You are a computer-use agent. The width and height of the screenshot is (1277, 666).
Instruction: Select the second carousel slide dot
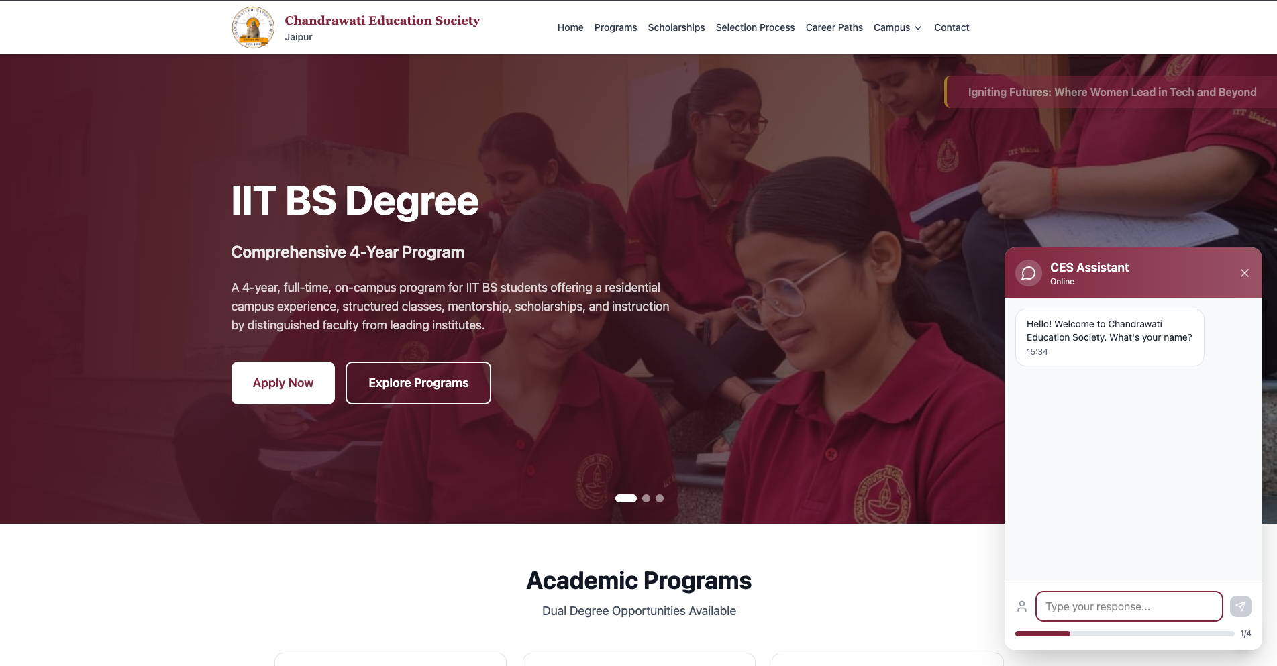(x=646, y=498)
